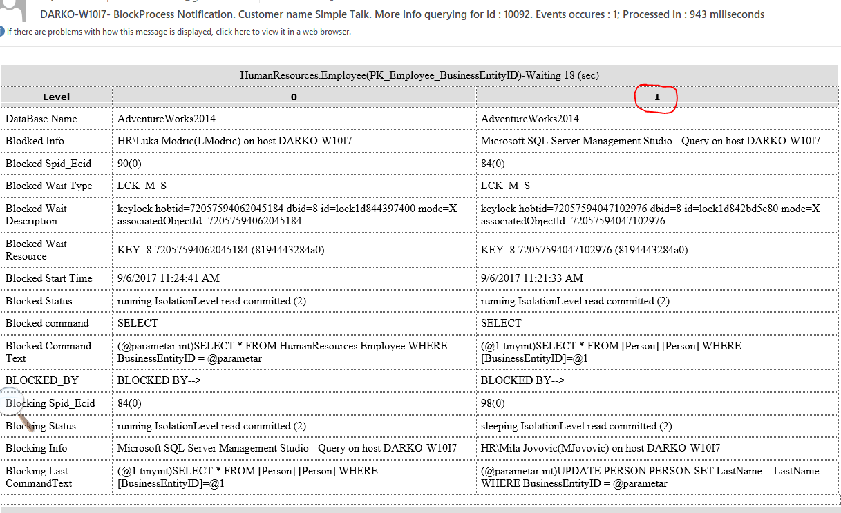Click Blocked Status value in level 0 column

(x=211, y=301)
